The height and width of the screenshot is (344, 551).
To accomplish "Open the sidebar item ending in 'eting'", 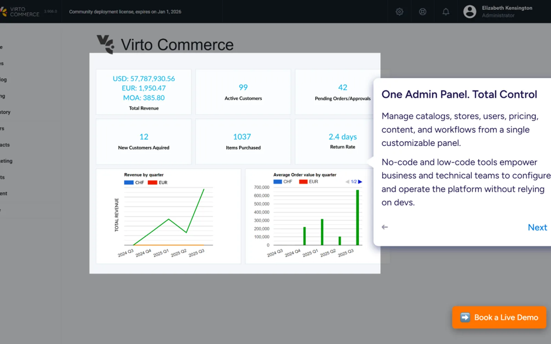I will click(x=6, y=161).
